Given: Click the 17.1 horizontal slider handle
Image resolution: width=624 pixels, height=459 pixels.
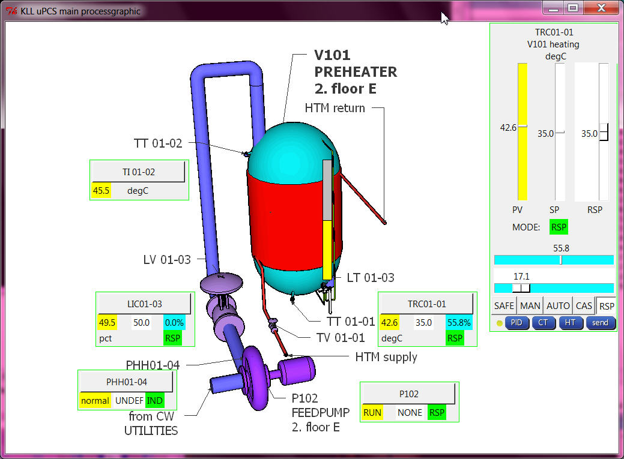Looking at the screenshot, I should click(521, 288).
